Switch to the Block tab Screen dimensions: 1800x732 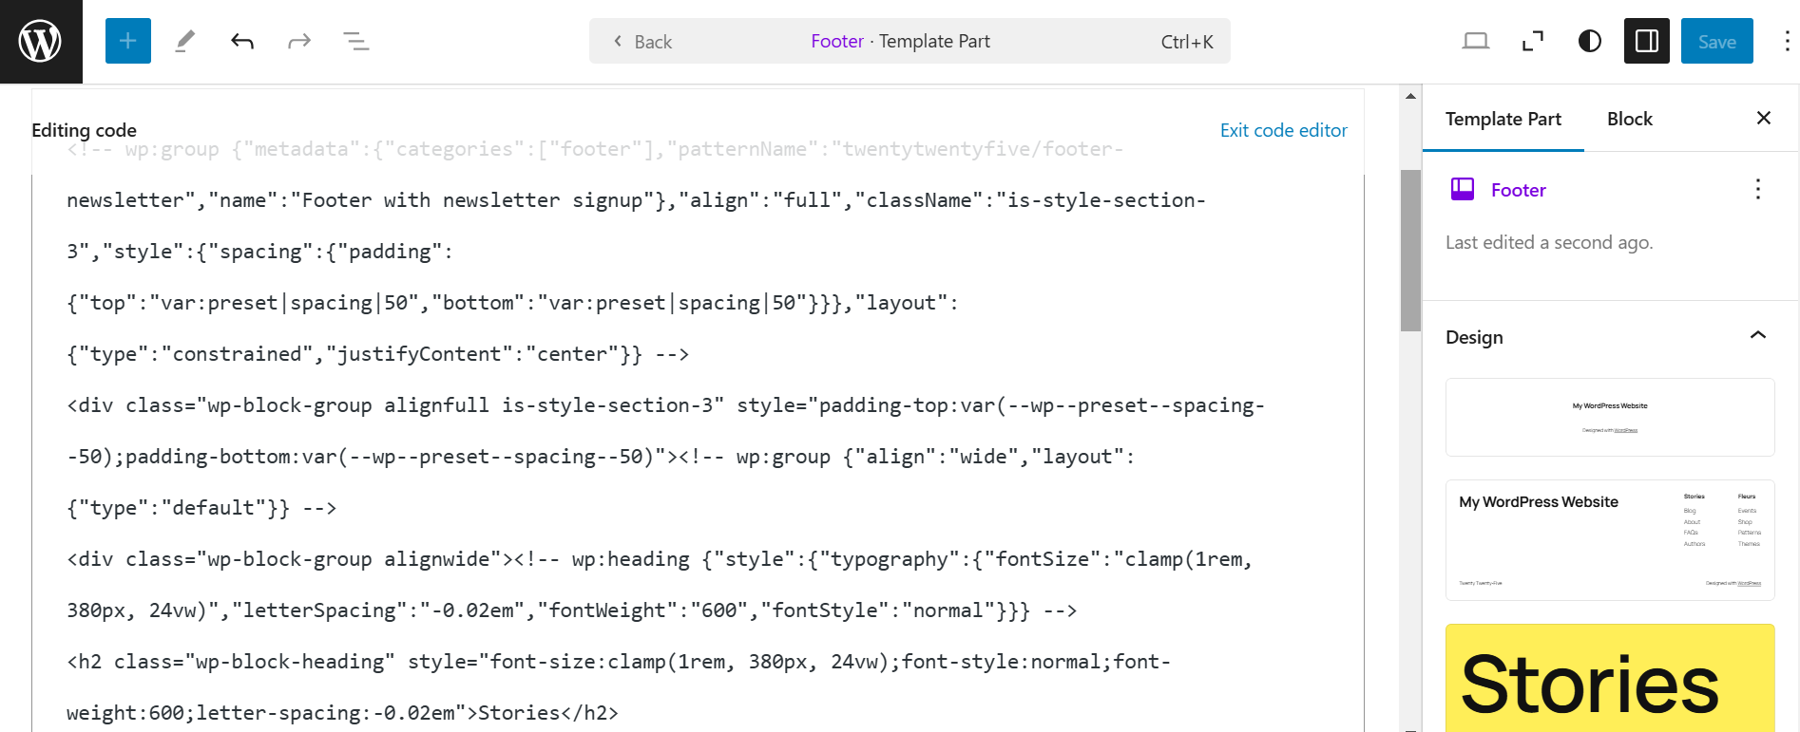click(x=1630, y=119)
